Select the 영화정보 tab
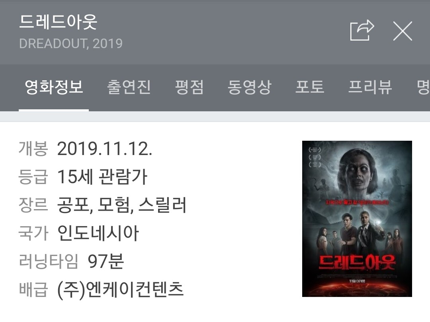 pyautogui.click(x=54, y=87)
